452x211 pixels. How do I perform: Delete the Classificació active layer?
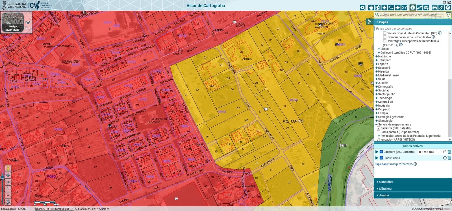449,158
